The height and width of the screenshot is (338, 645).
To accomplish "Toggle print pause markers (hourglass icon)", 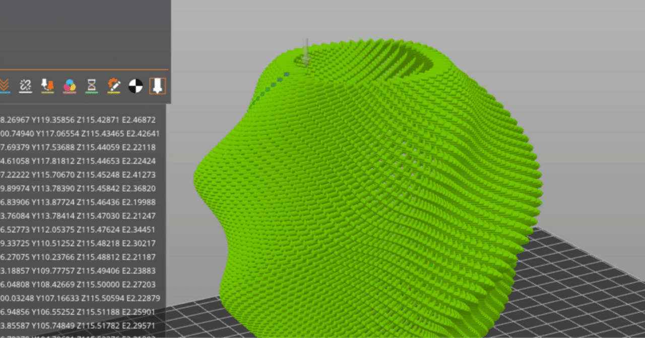I will (92, 86).
